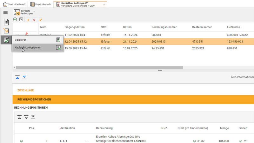This screenshot has width=254, height=143.
Task: Open the ellipsis button next to 1. 1. 1
Action: click(x=87, y=141)
